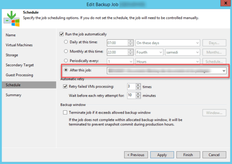Increase the wait minutes value

[x=138, y=94]
